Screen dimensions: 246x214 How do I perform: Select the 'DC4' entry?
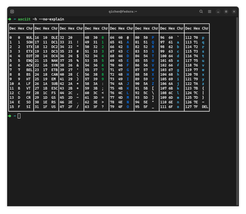pyautogui.click(x=54, y=56)
